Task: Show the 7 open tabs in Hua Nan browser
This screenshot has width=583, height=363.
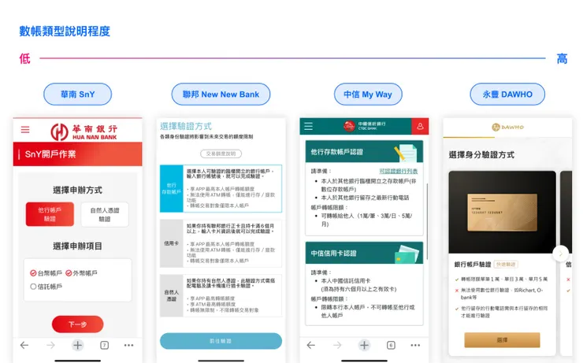Action: click(105, 345)
